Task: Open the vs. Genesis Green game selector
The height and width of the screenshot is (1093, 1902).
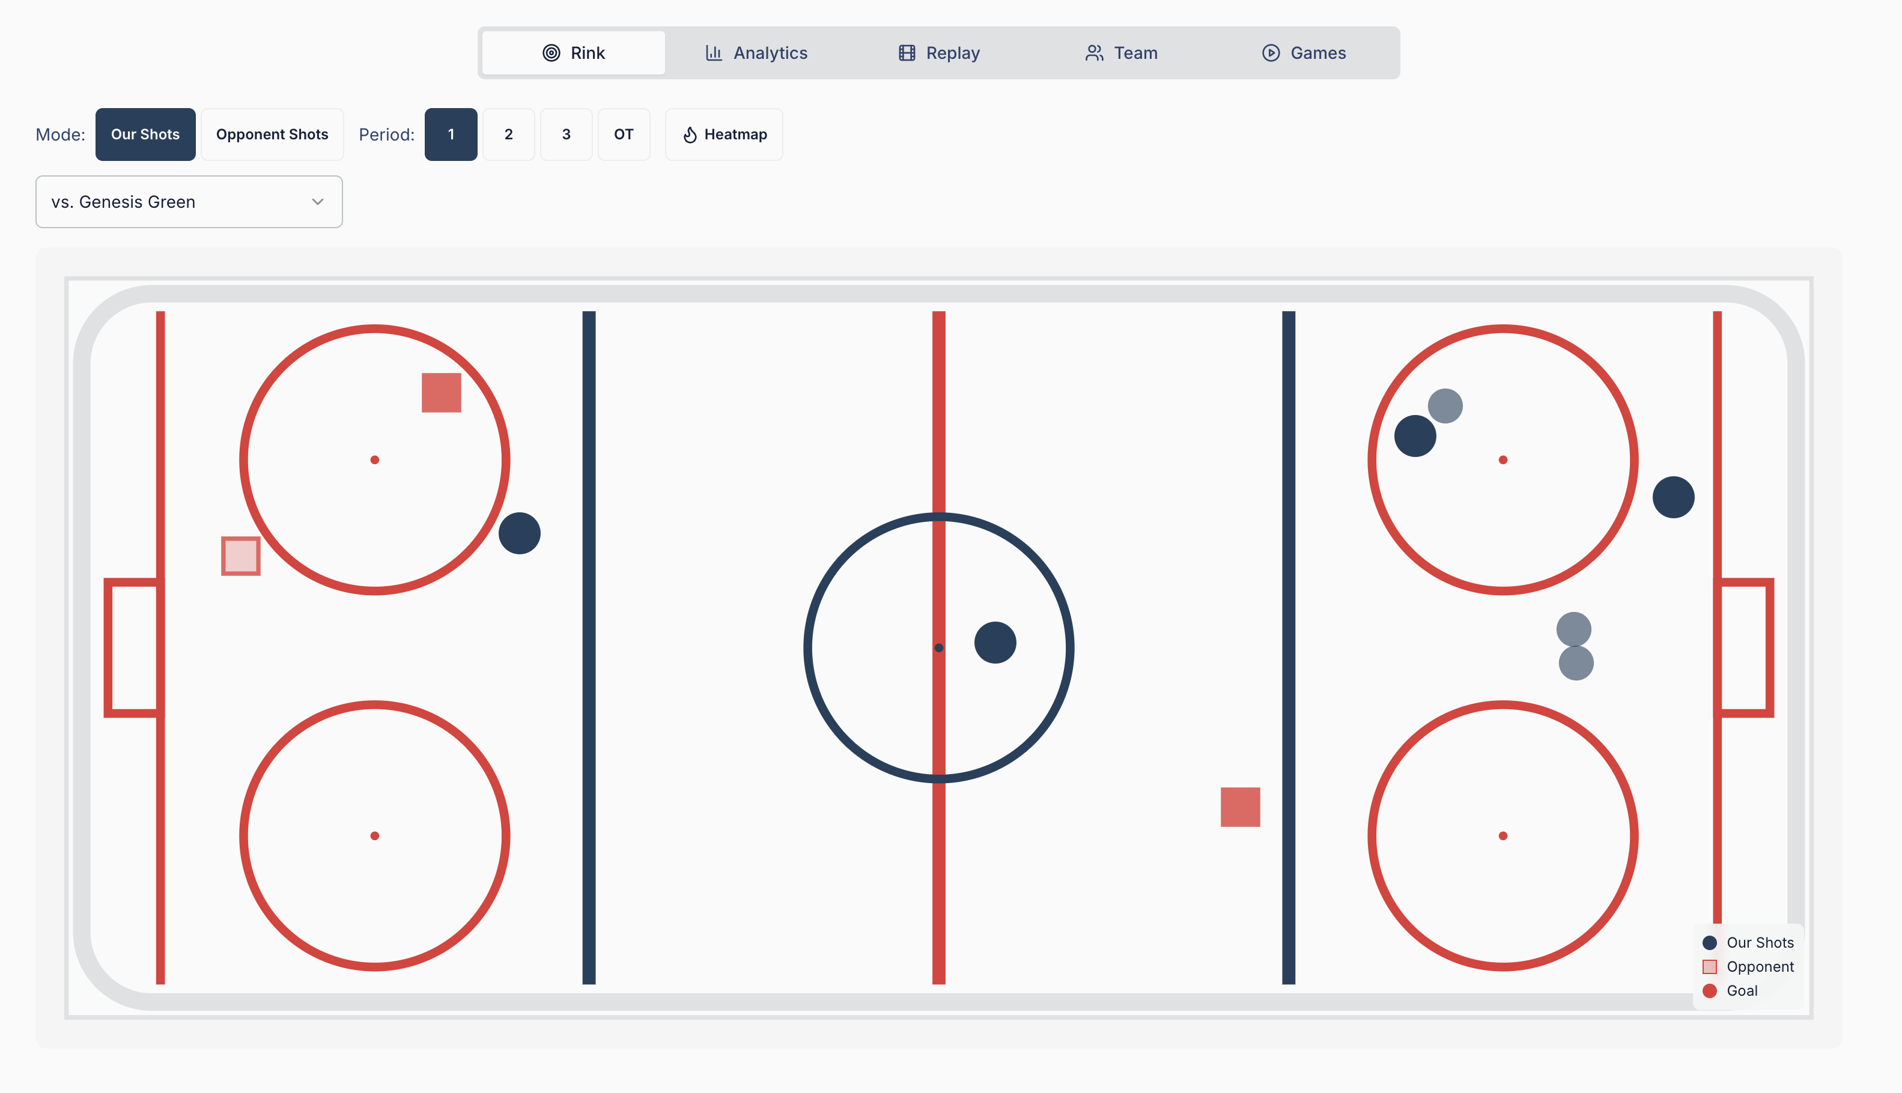Action: (189, 201)
